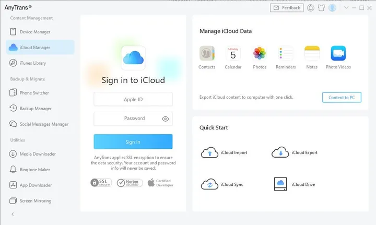Open notifications bell icon
This screenshot has width=376, height=225.
click(x=311, y=8)
